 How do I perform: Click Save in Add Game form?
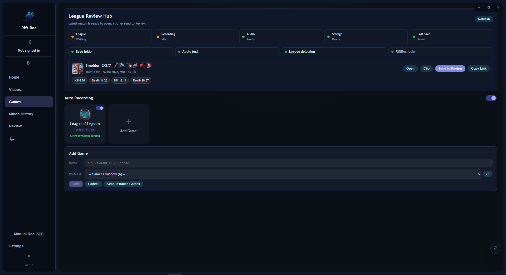click(x=76, y=184)
